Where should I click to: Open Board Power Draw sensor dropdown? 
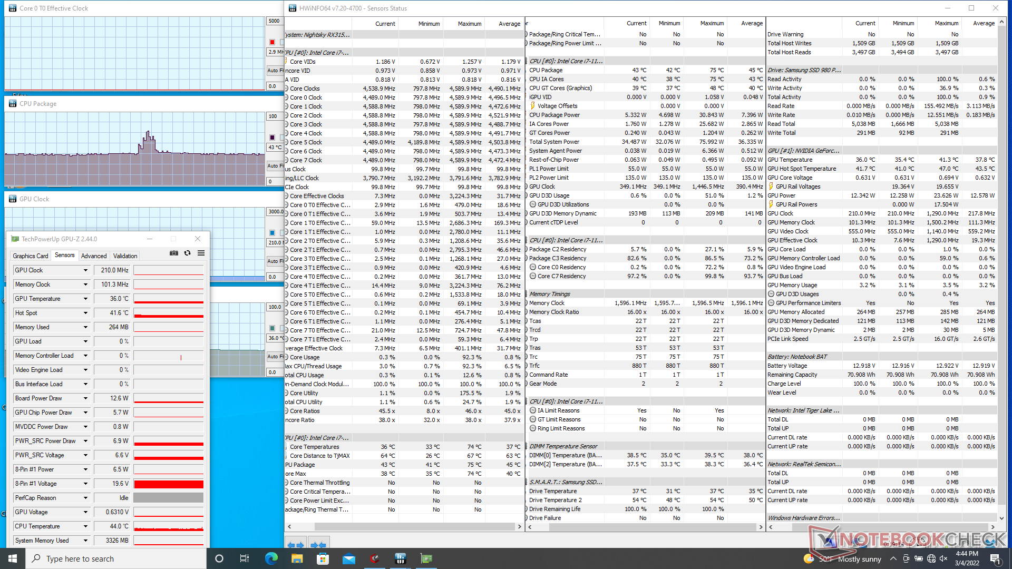click(85, 398)
